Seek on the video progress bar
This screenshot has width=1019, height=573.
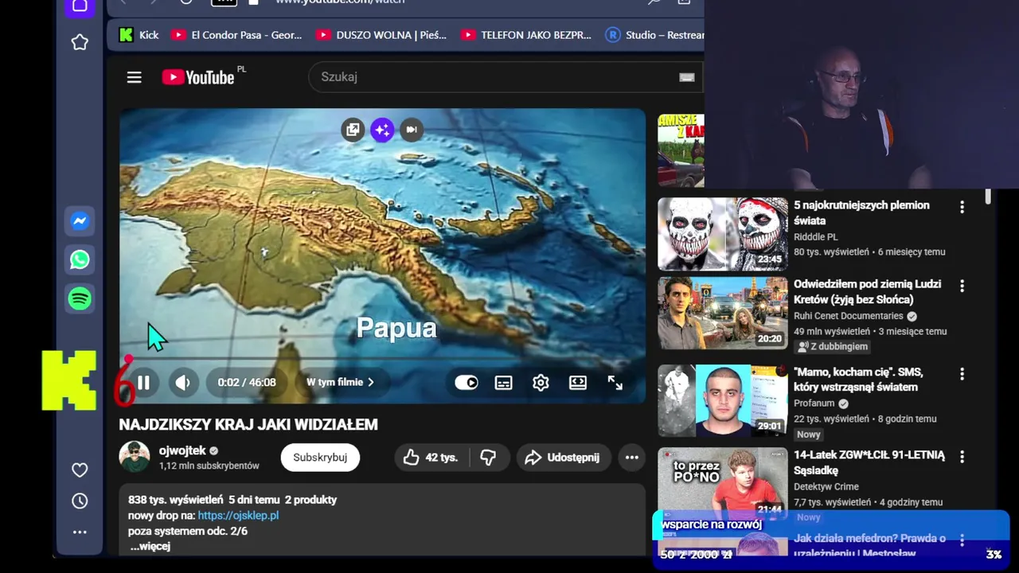pyautogui.click(x=382, y=358)
